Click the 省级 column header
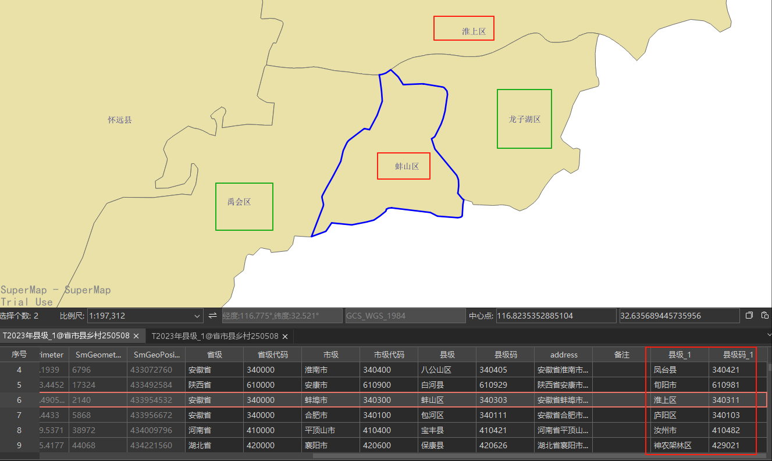 point(214,355)
